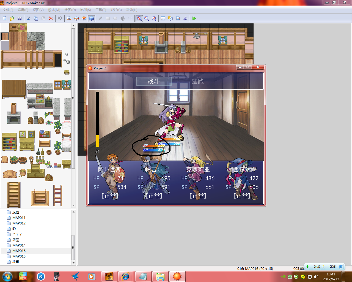The width and height of the screenshot is (352, 282).
Task: Open the 编辑(E) menu
Action: pyautogui.click(x=23, y=10)
